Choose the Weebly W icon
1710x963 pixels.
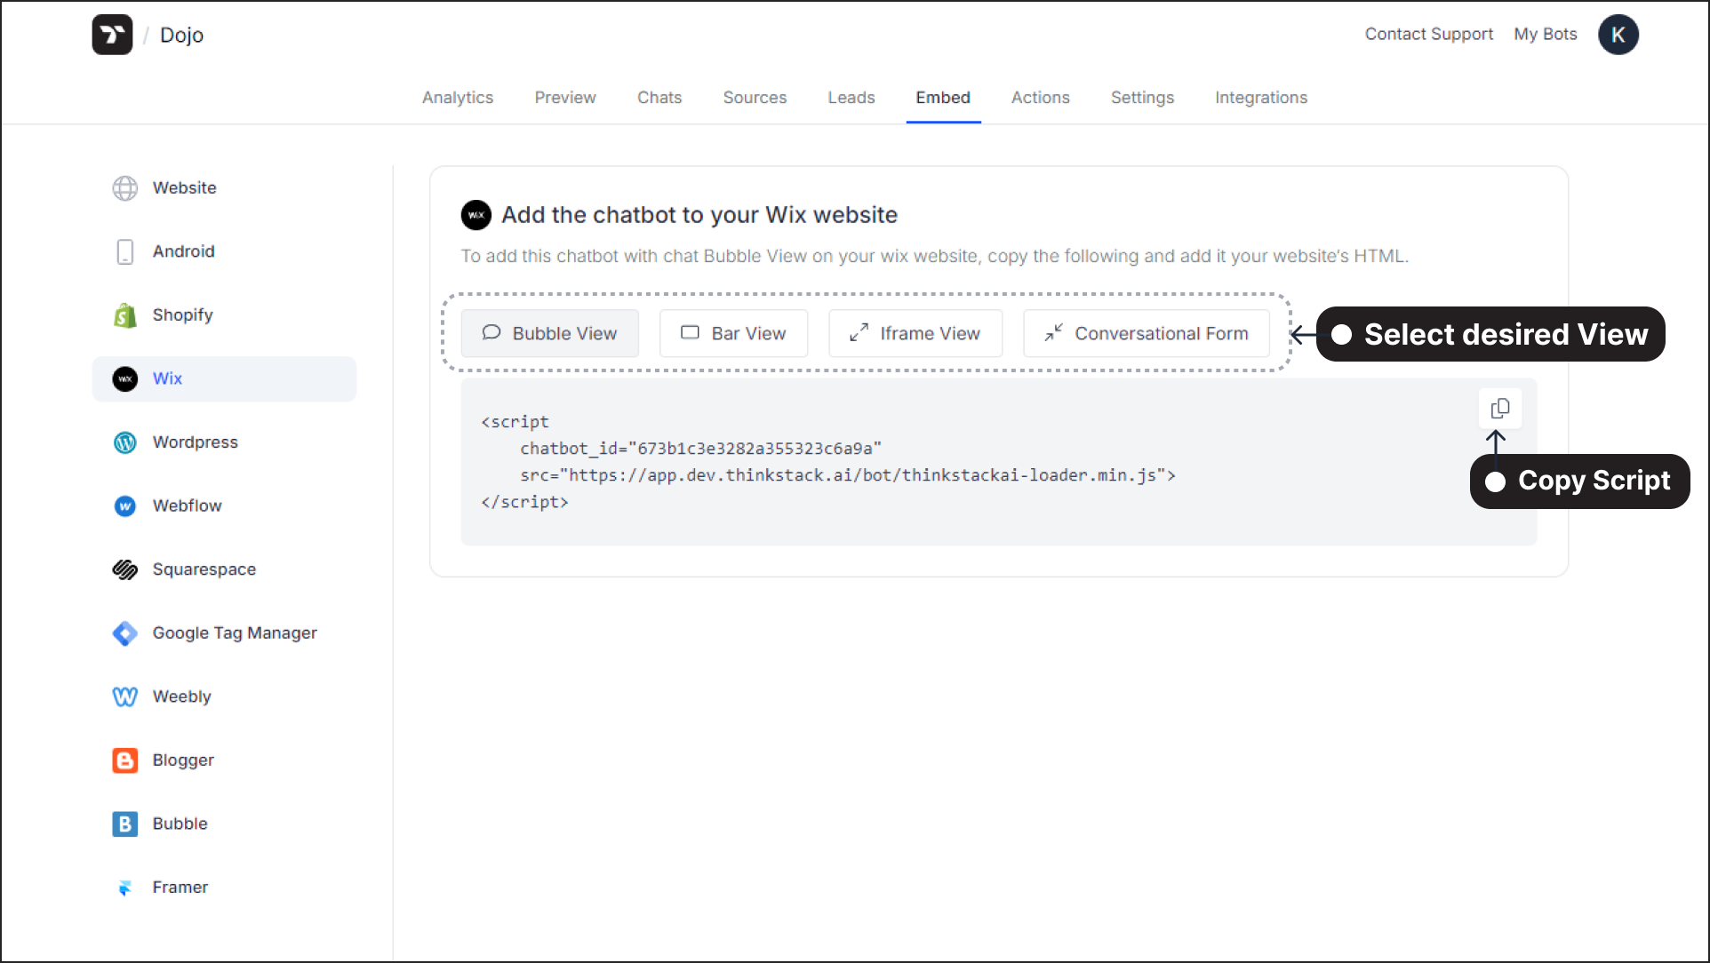125,696
